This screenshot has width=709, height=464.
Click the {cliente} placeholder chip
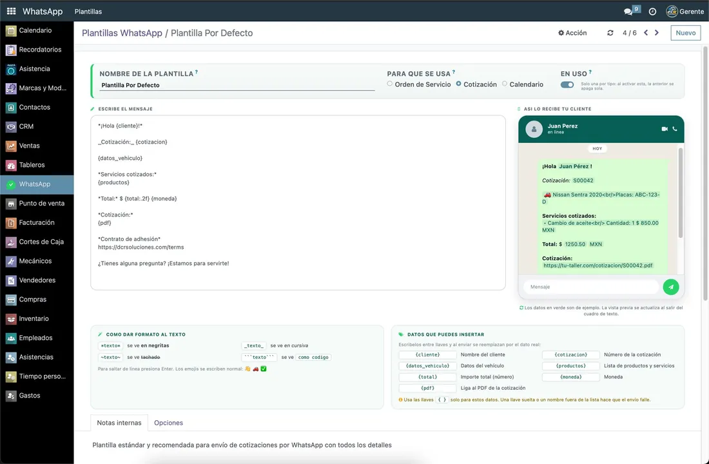point(428,355)
